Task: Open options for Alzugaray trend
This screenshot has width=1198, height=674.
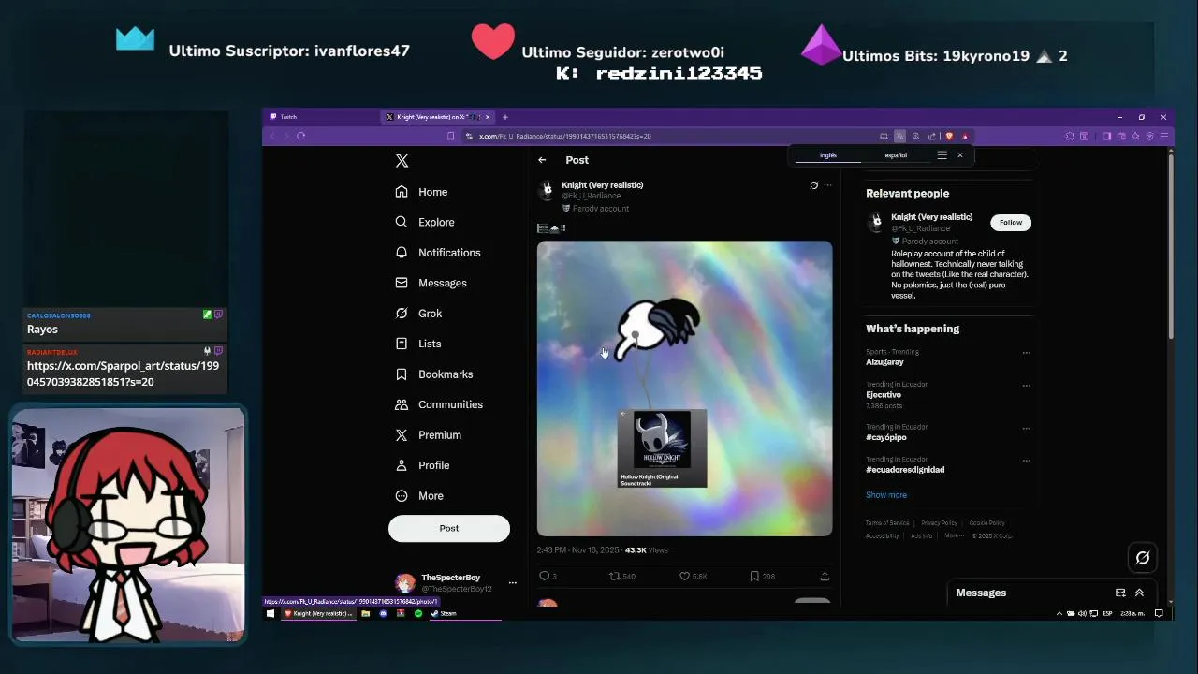Action: (1027, 353)
